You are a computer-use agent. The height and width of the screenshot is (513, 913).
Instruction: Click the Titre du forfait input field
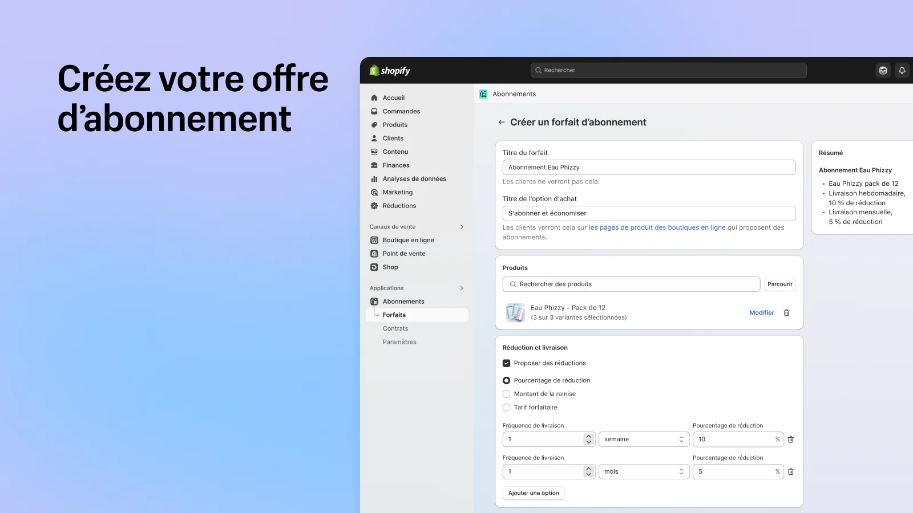[x=649, y=168]
